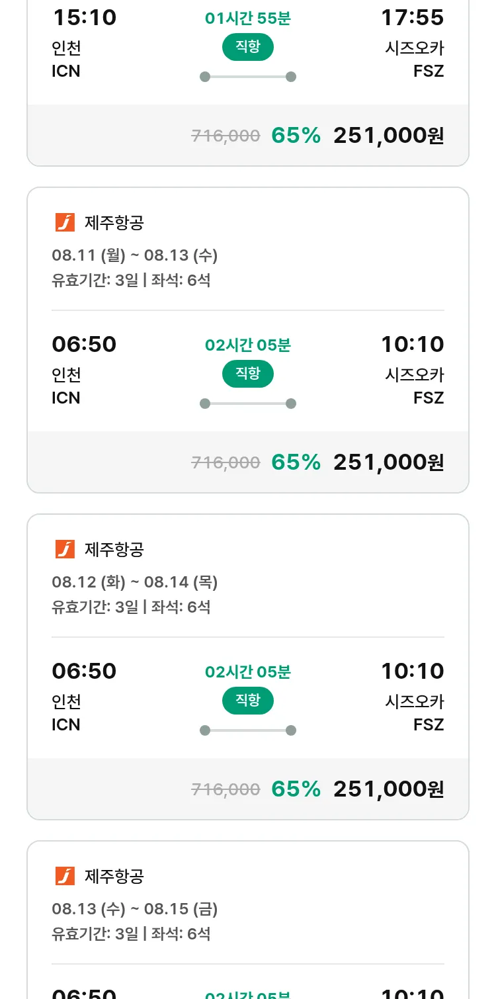Select 251,000원 price for 08.12 ~ 08.14 flight
This screenshot has width=496, height=999.
(x=388, y=789)
